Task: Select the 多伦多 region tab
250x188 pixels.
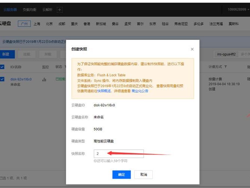Action: 199,24
